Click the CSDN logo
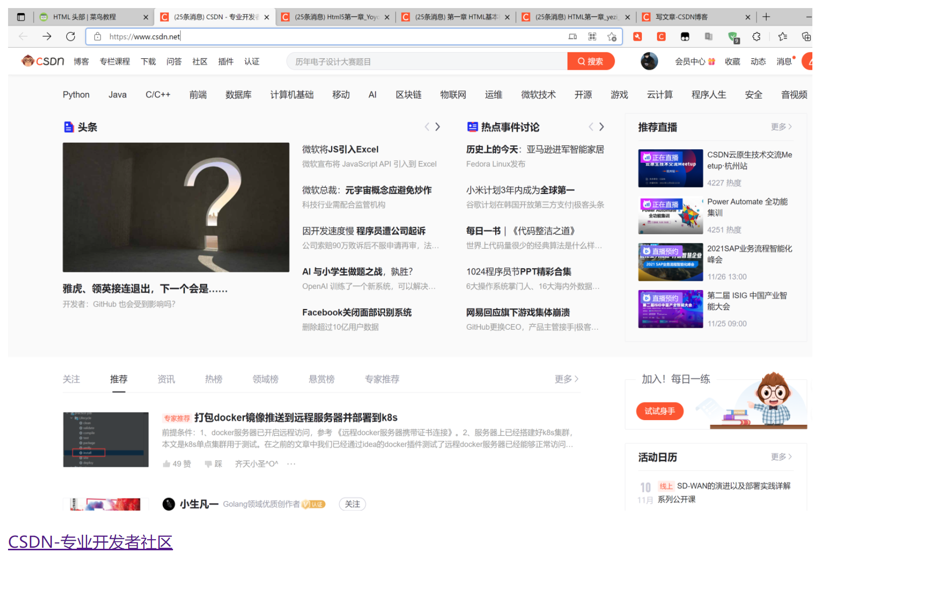Viewport: 931px width, 591px height. [x=43, y=61]
